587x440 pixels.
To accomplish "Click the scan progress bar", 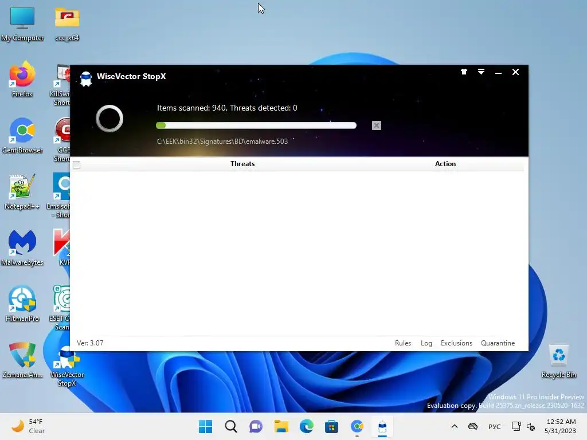I will tap(256, 125).
